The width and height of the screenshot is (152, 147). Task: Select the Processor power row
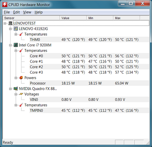click(x=89, y=83)
